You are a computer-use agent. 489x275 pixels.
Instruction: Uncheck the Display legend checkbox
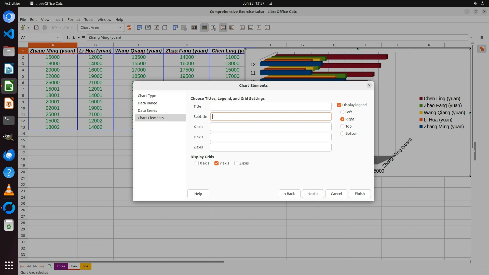pos(339,105)
